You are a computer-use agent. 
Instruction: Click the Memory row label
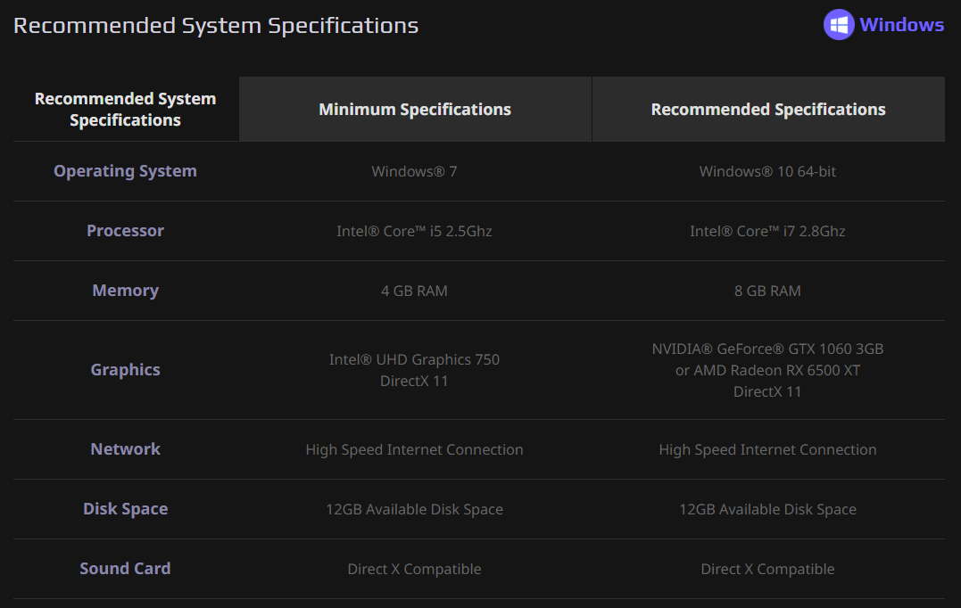(x=125, y=291)
